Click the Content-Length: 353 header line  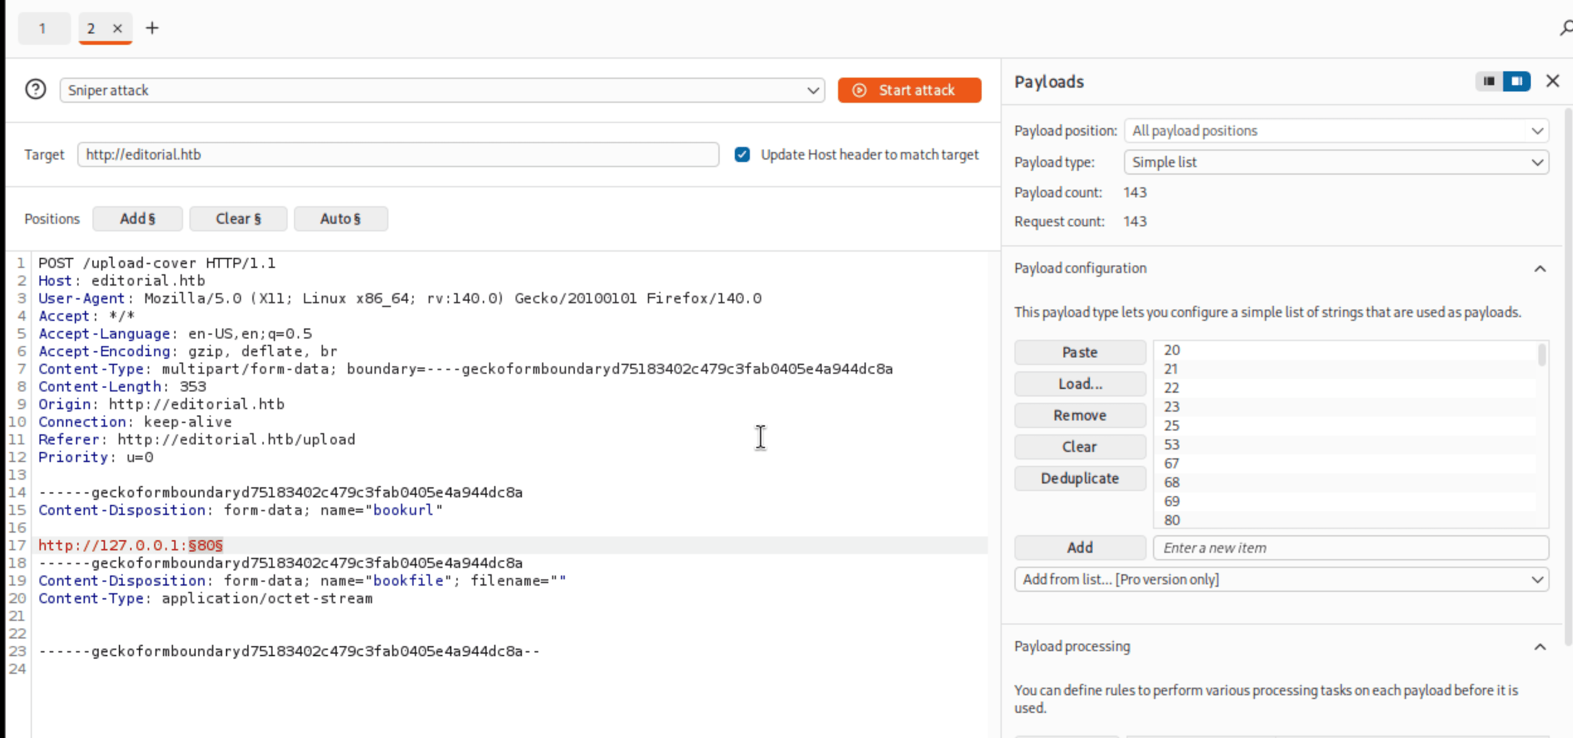122,386
